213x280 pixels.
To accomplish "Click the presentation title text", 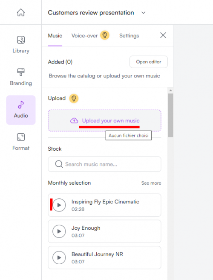I will point(91,13).
